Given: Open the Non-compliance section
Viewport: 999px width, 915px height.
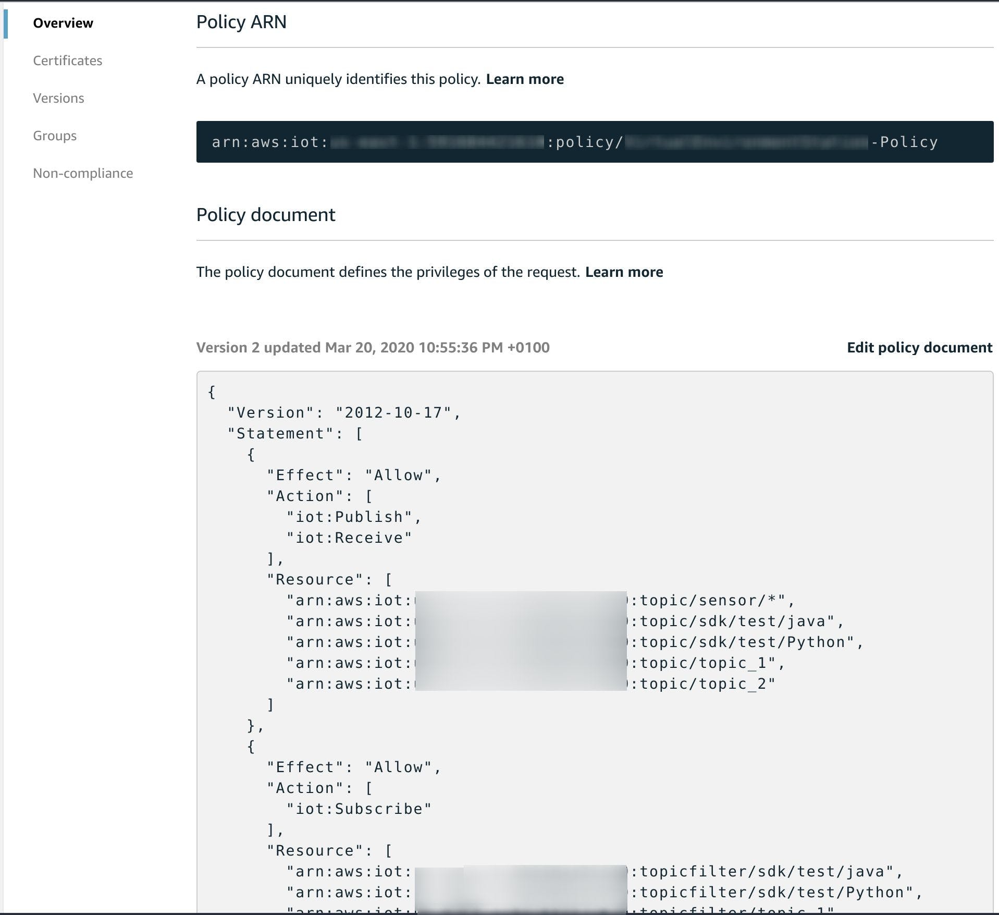Looking at the screenshot, I should 83,173.
